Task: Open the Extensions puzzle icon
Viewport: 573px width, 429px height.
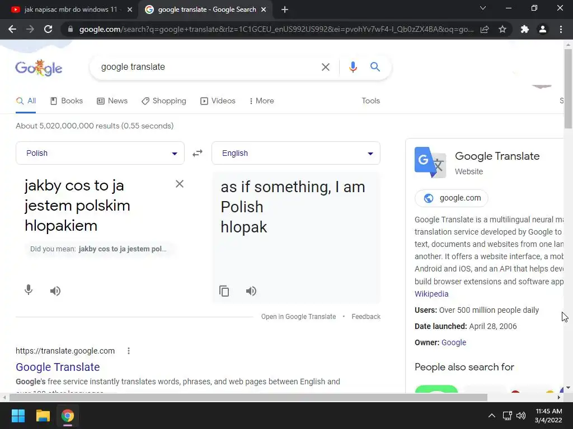Action: [525, 29]
